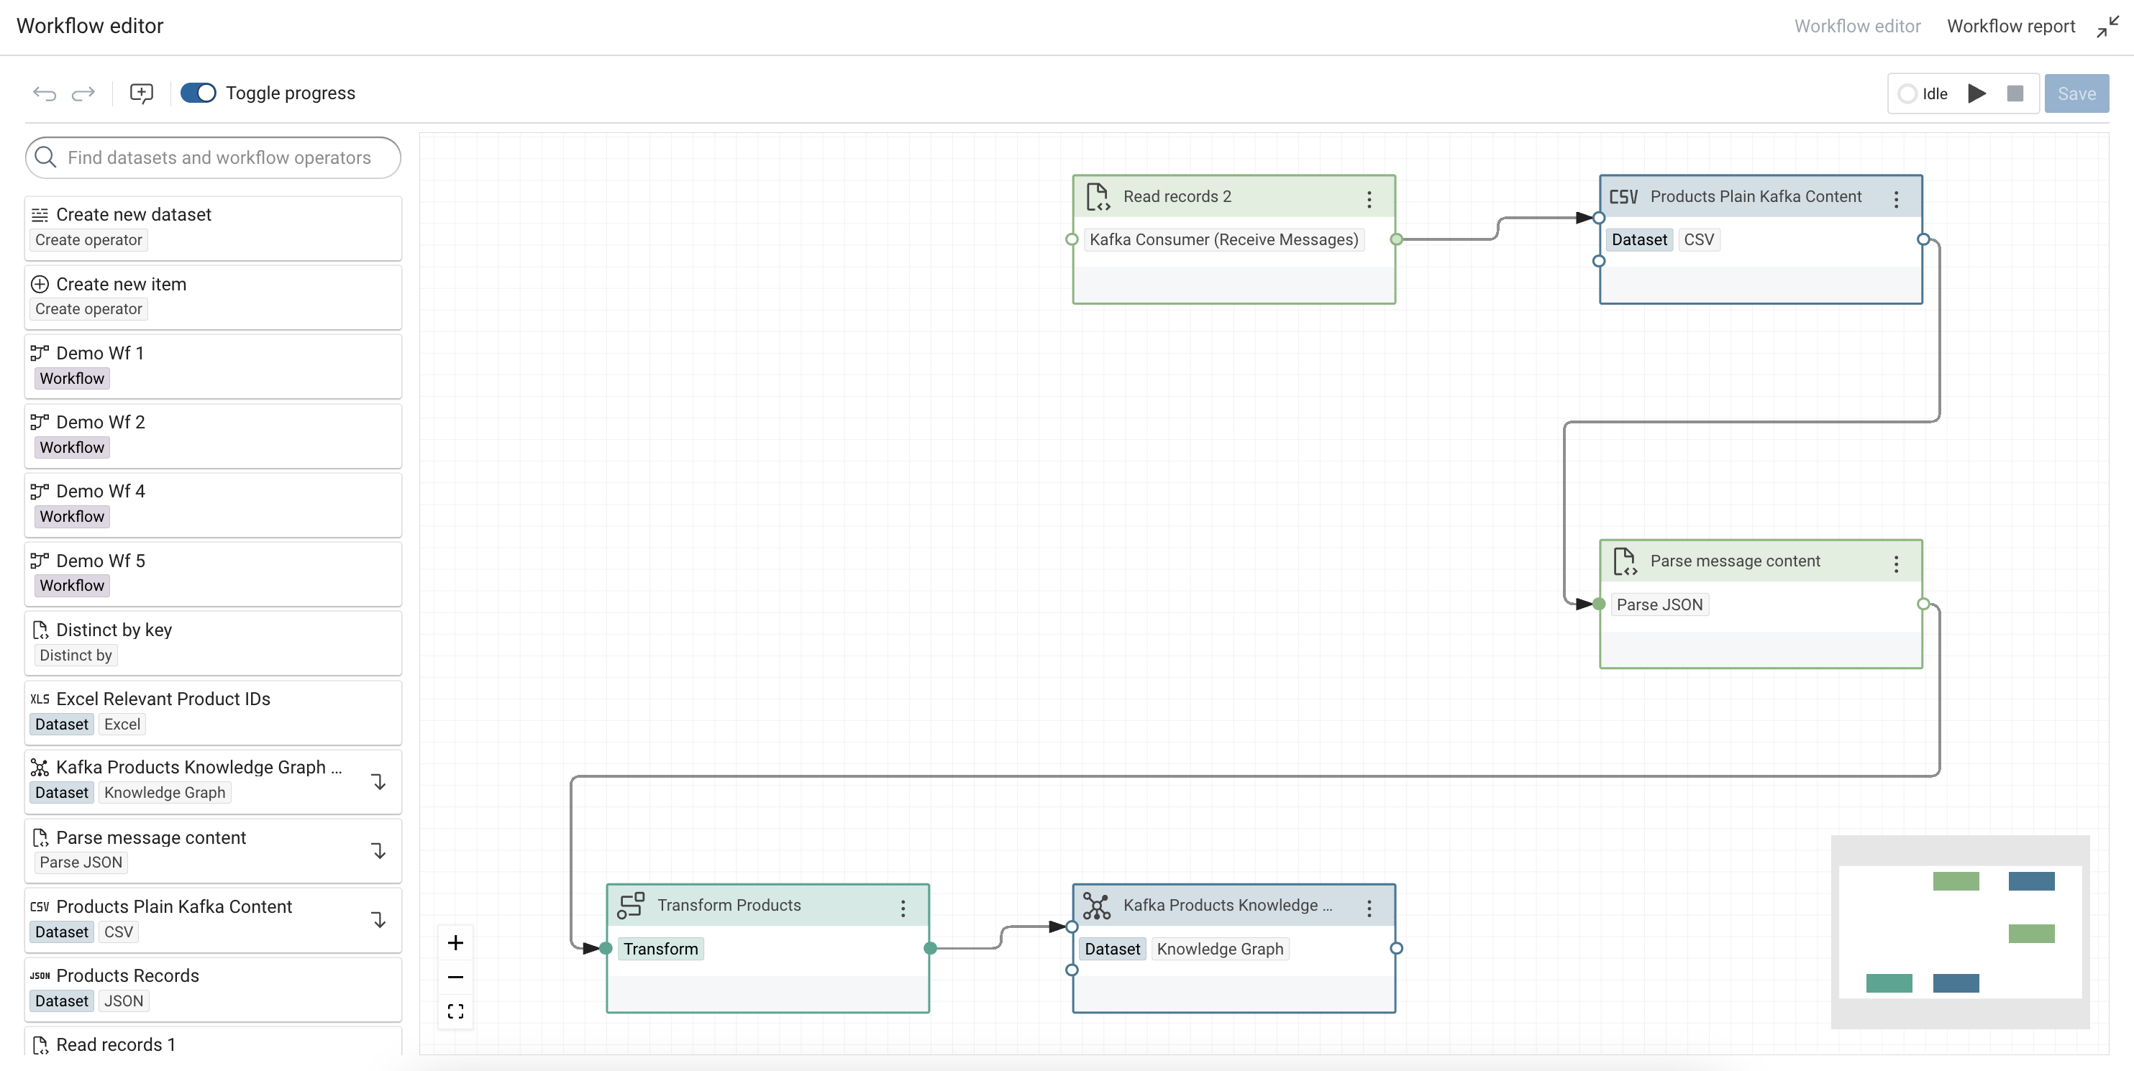This screenshot has height=1071, width=2134.
Task: Open Transform Products node three-dot menu
Action: 903,908
